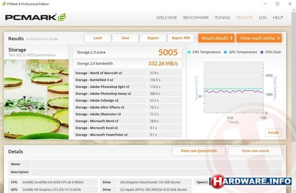Image resolution: width=296 pixels, height=193 pixels.
Task: Click the Name input field
Action: point(156,164)
